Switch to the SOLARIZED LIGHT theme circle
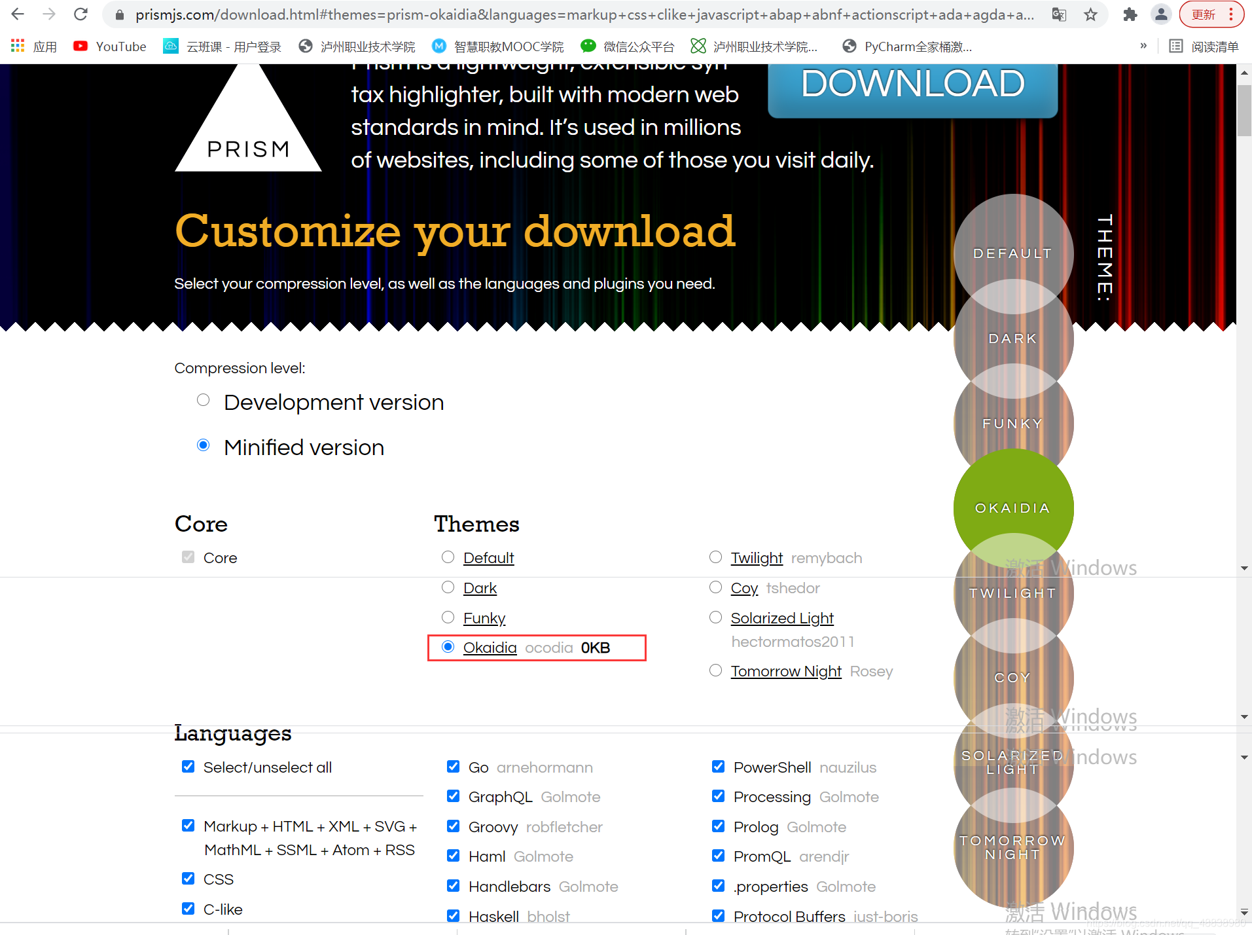1252x935 pixels. click(1013, 763)
